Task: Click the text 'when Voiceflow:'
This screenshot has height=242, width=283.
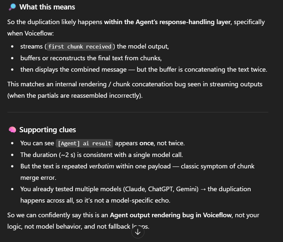Action: tap(31, 33)
